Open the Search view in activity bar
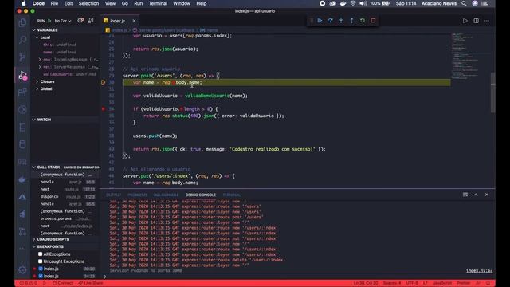The image size is (510, 287). click(22, 40)
